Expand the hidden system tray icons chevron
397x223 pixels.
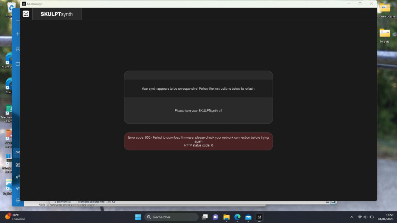click(352, 217)
